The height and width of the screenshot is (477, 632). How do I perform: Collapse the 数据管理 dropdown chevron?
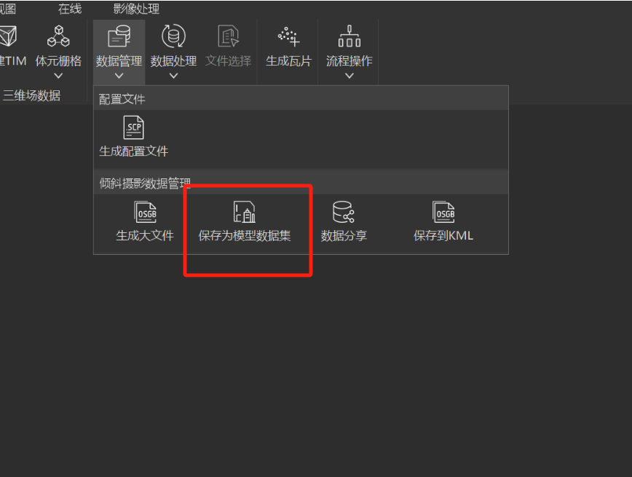point(119,76)
